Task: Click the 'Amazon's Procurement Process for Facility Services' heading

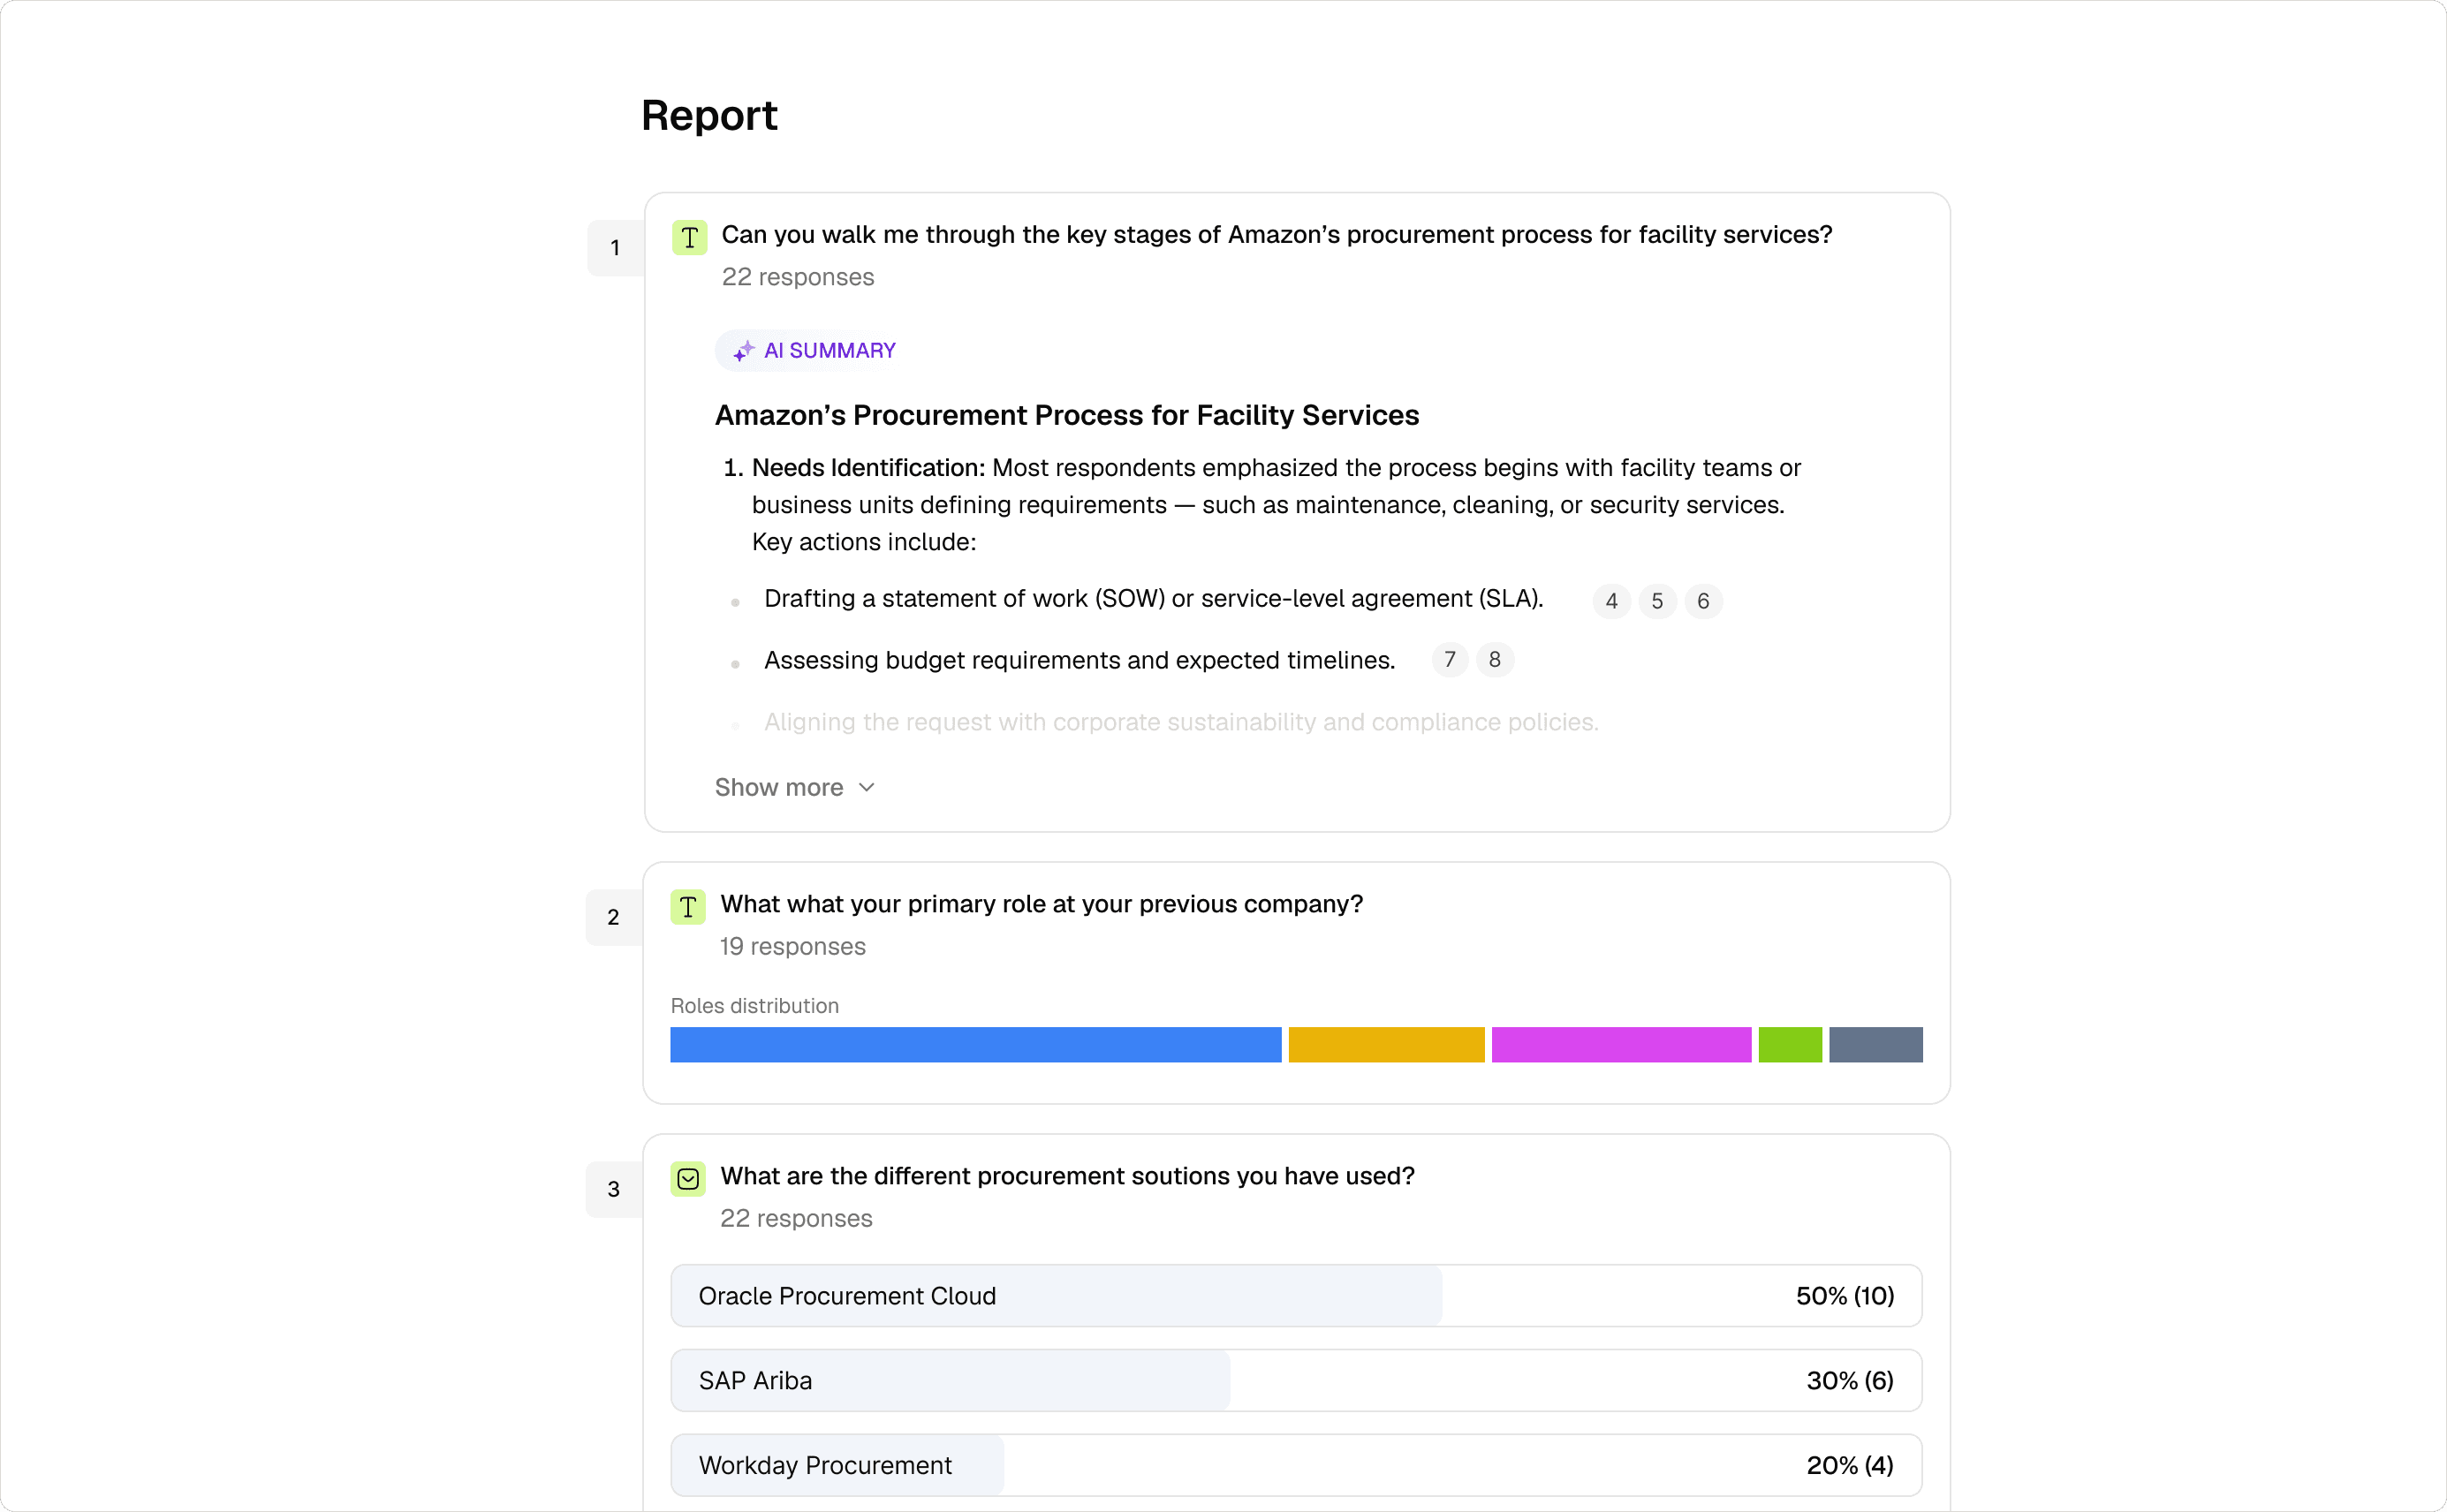Action: 1066,415
